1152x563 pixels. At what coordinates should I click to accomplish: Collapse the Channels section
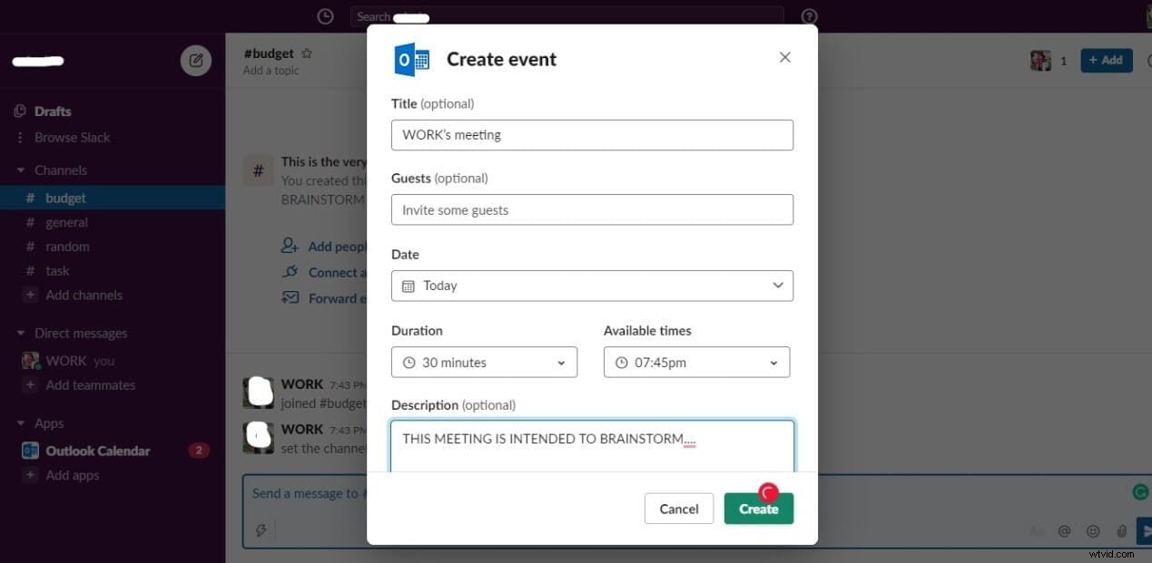(x=21, y=170)
